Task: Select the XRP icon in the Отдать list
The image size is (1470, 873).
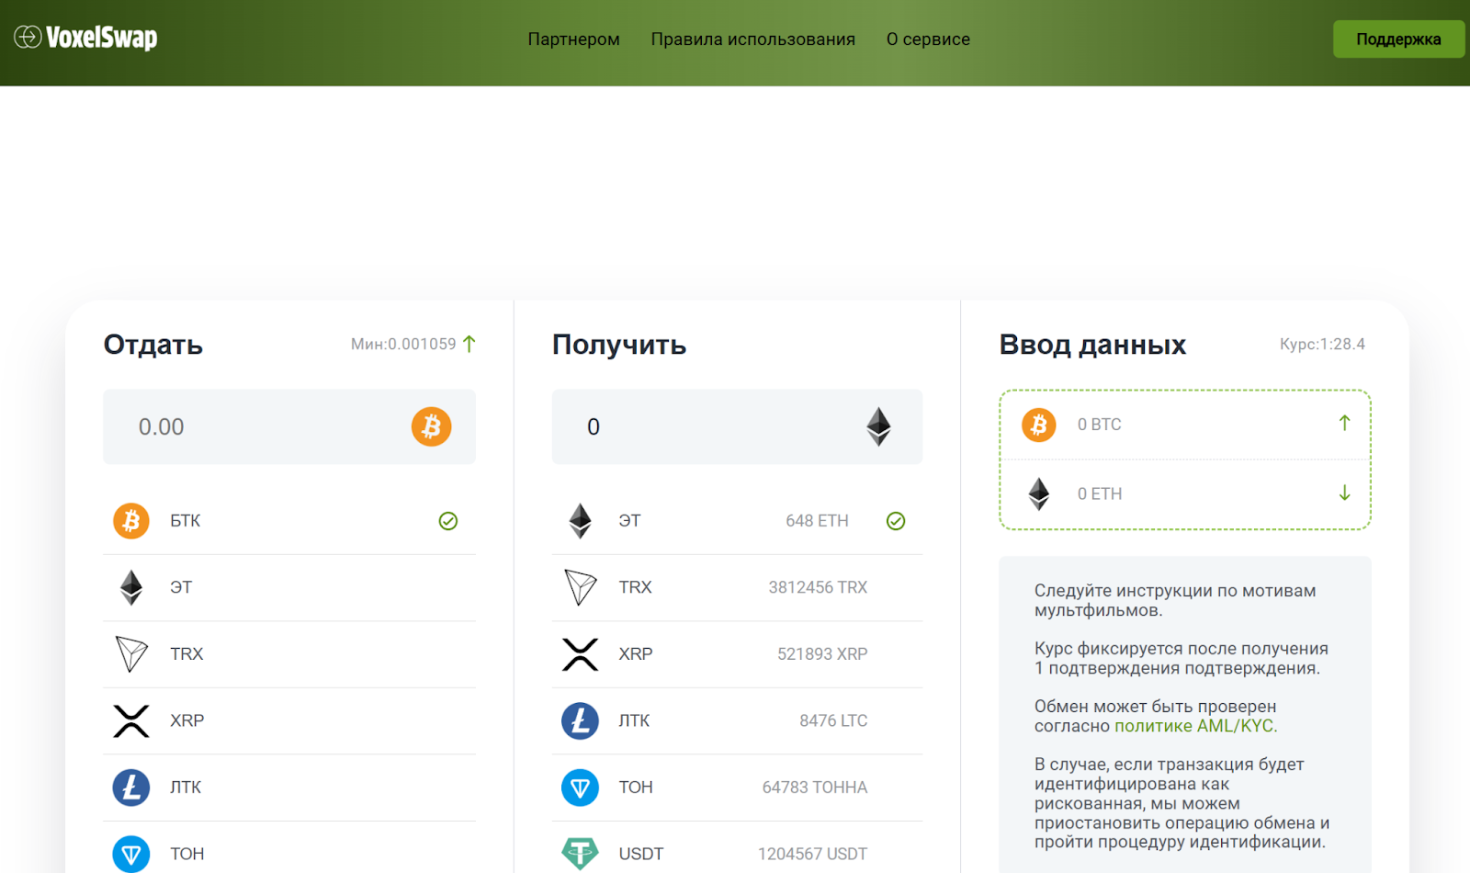Action: 131,720
